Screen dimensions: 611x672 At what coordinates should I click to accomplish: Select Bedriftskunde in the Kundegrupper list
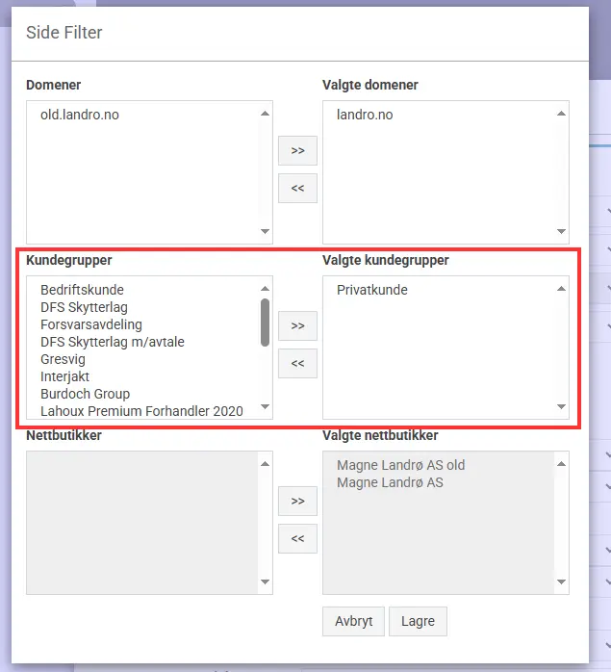(82, 290)
